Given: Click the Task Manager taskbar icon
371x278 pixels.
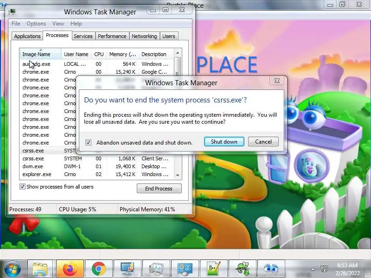Looking at the screenshot, I should point(156,269).
